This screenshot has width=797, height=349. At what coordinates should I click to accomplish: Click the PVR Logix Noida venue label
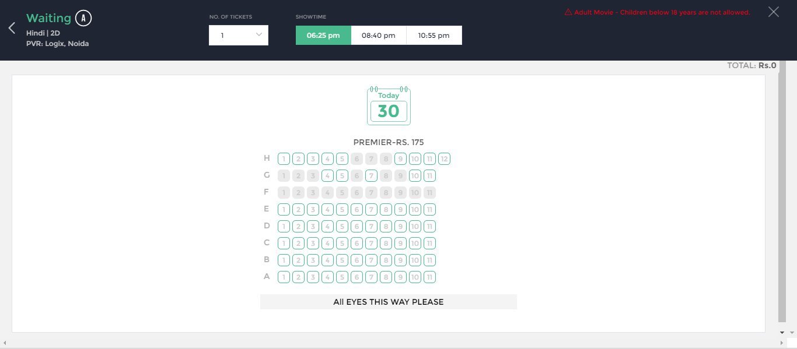[58, 43]
